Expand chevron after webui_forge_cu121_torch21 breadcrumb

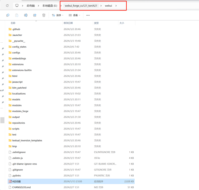pos(101,6)
